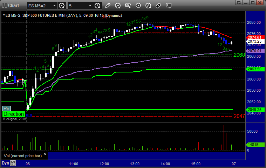Click the GET toolbar icon
Screen dimensions: 266x168
128,6
